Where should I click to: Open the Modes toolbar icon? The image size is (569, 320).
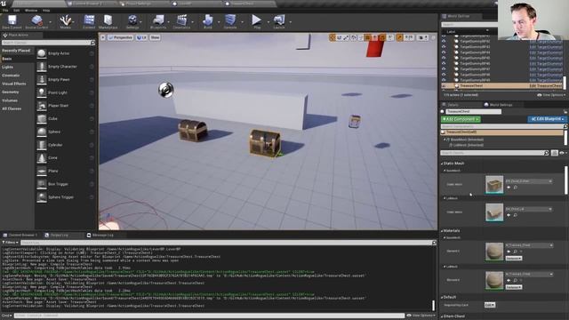[x=65, y=20]
